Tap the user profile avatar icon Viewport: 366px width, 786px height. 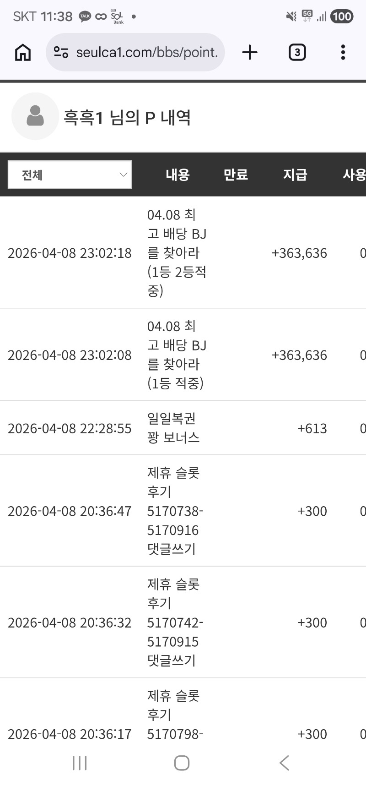pos(35,116)
